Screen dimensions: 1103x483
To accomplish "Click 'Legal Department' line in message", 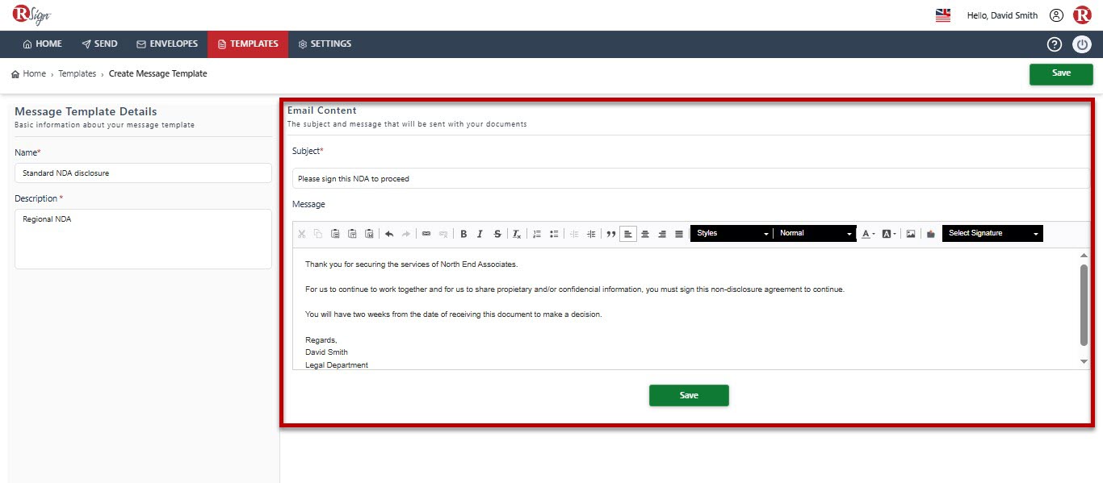I will [337, 365].
